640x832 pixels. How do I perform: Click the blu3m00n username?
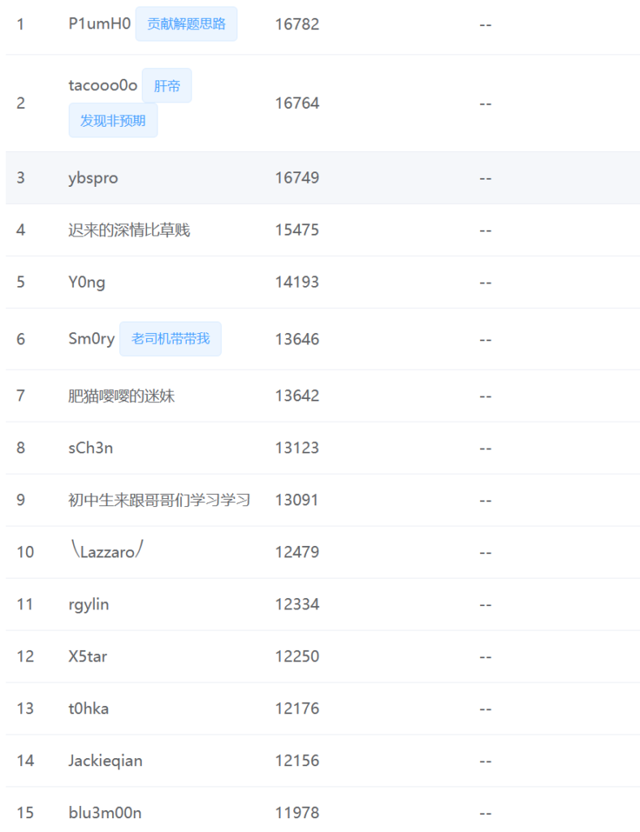pyautogui.click(x=105, y=812)
